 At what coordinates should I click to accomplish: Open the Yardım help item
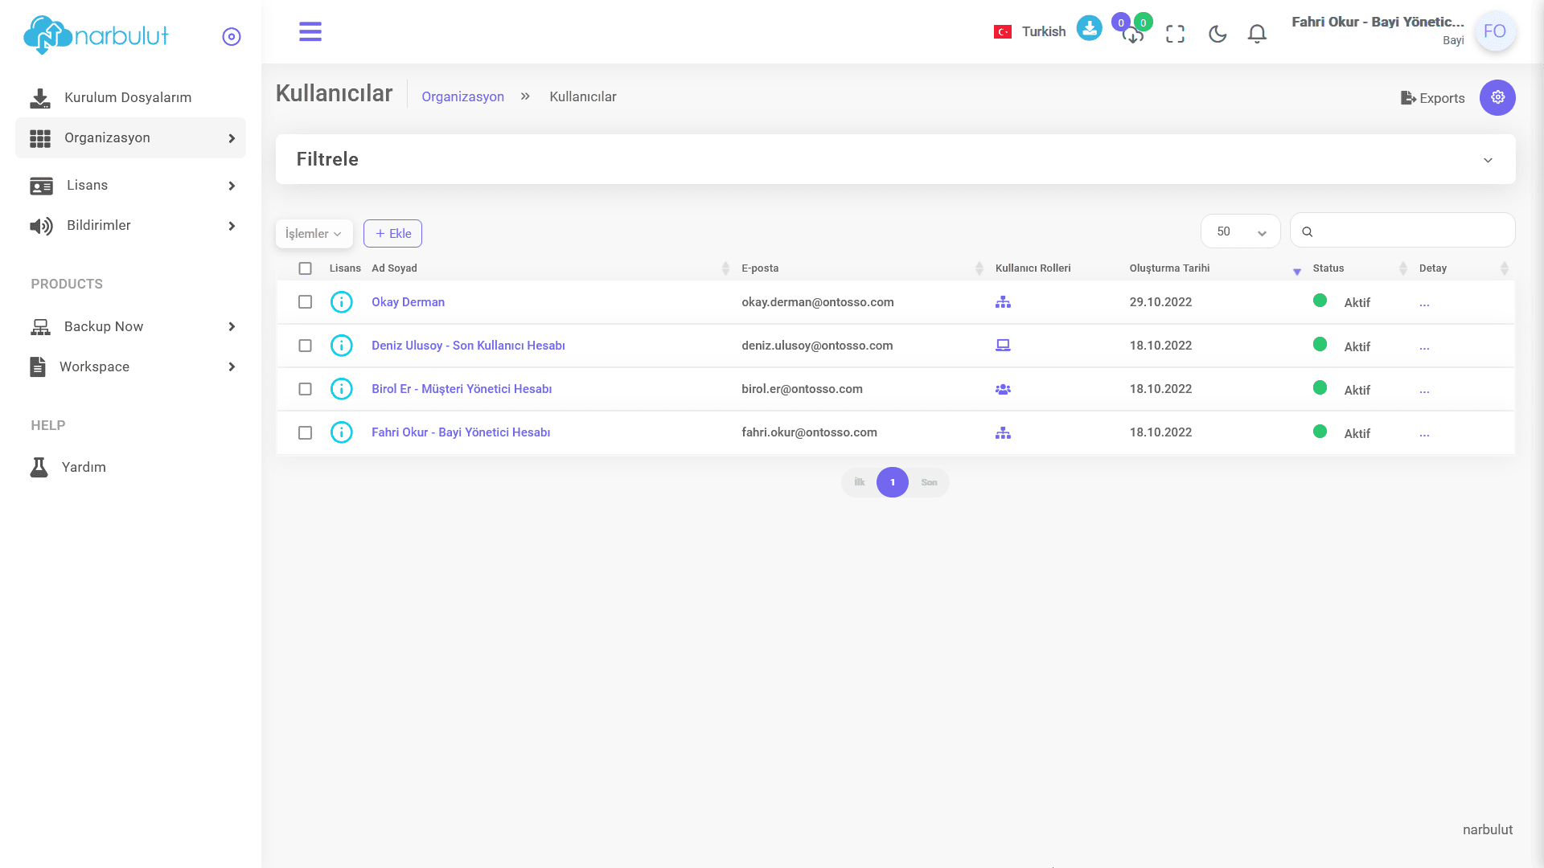click(x=130, y=467)
